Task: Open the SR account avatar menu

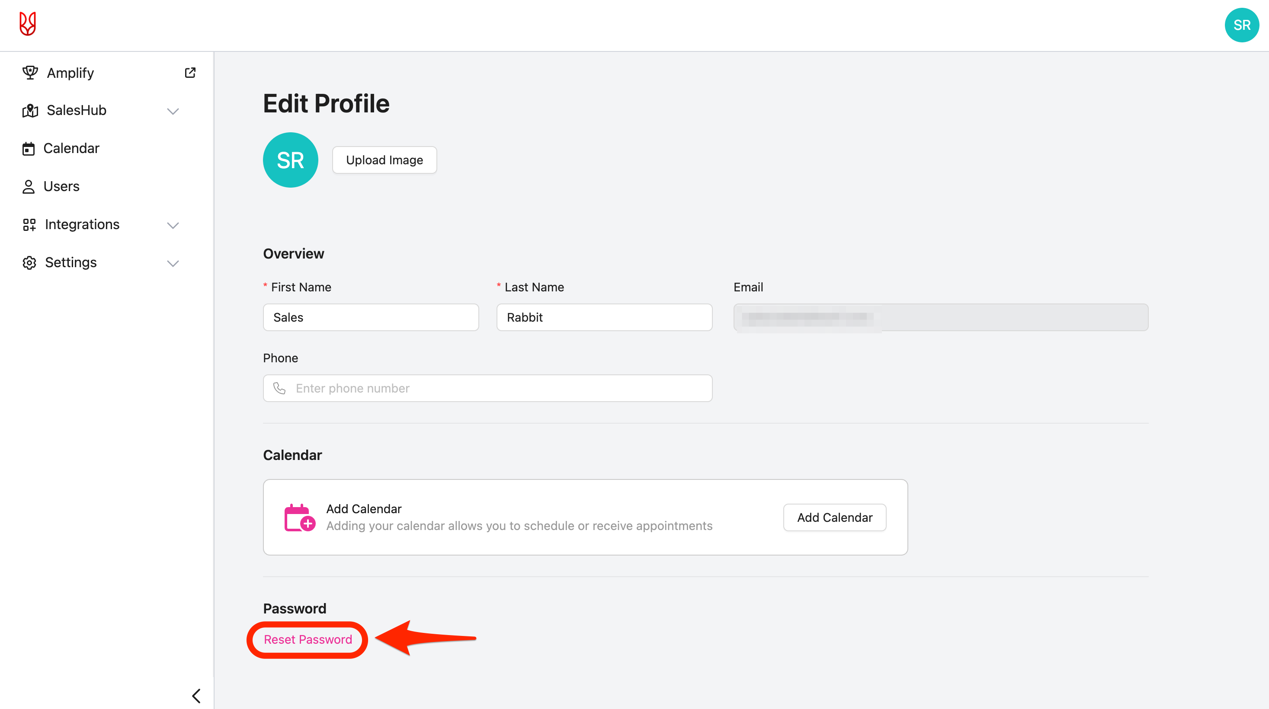Action: click(x=1241, y=25)
